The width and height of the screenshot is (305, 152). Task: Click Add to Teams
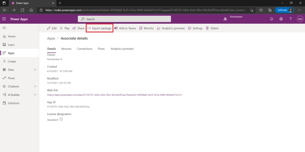[x=125, y=28]
